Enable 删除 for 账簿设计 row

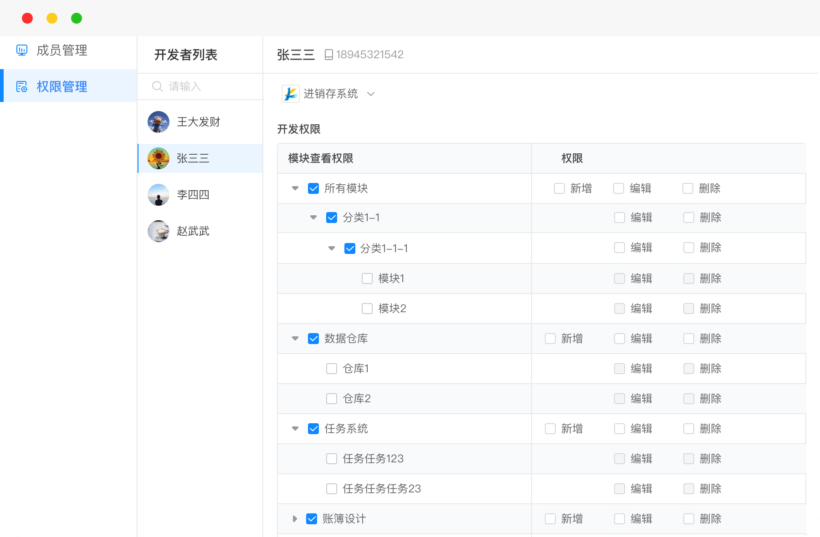689,519
